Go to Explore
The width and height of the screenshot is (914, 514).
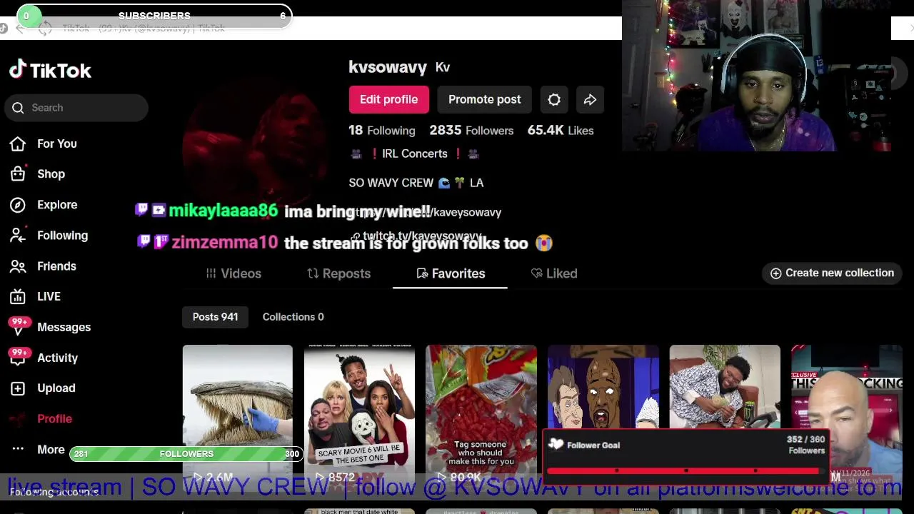[57, 205]
